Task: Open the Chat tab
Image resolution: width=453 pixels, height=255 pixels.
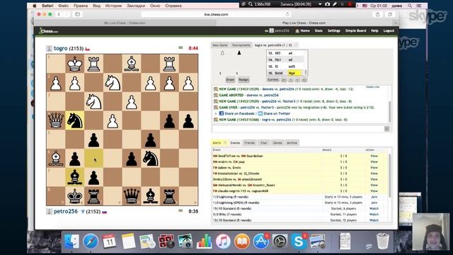Action: [x=263, y=143]
